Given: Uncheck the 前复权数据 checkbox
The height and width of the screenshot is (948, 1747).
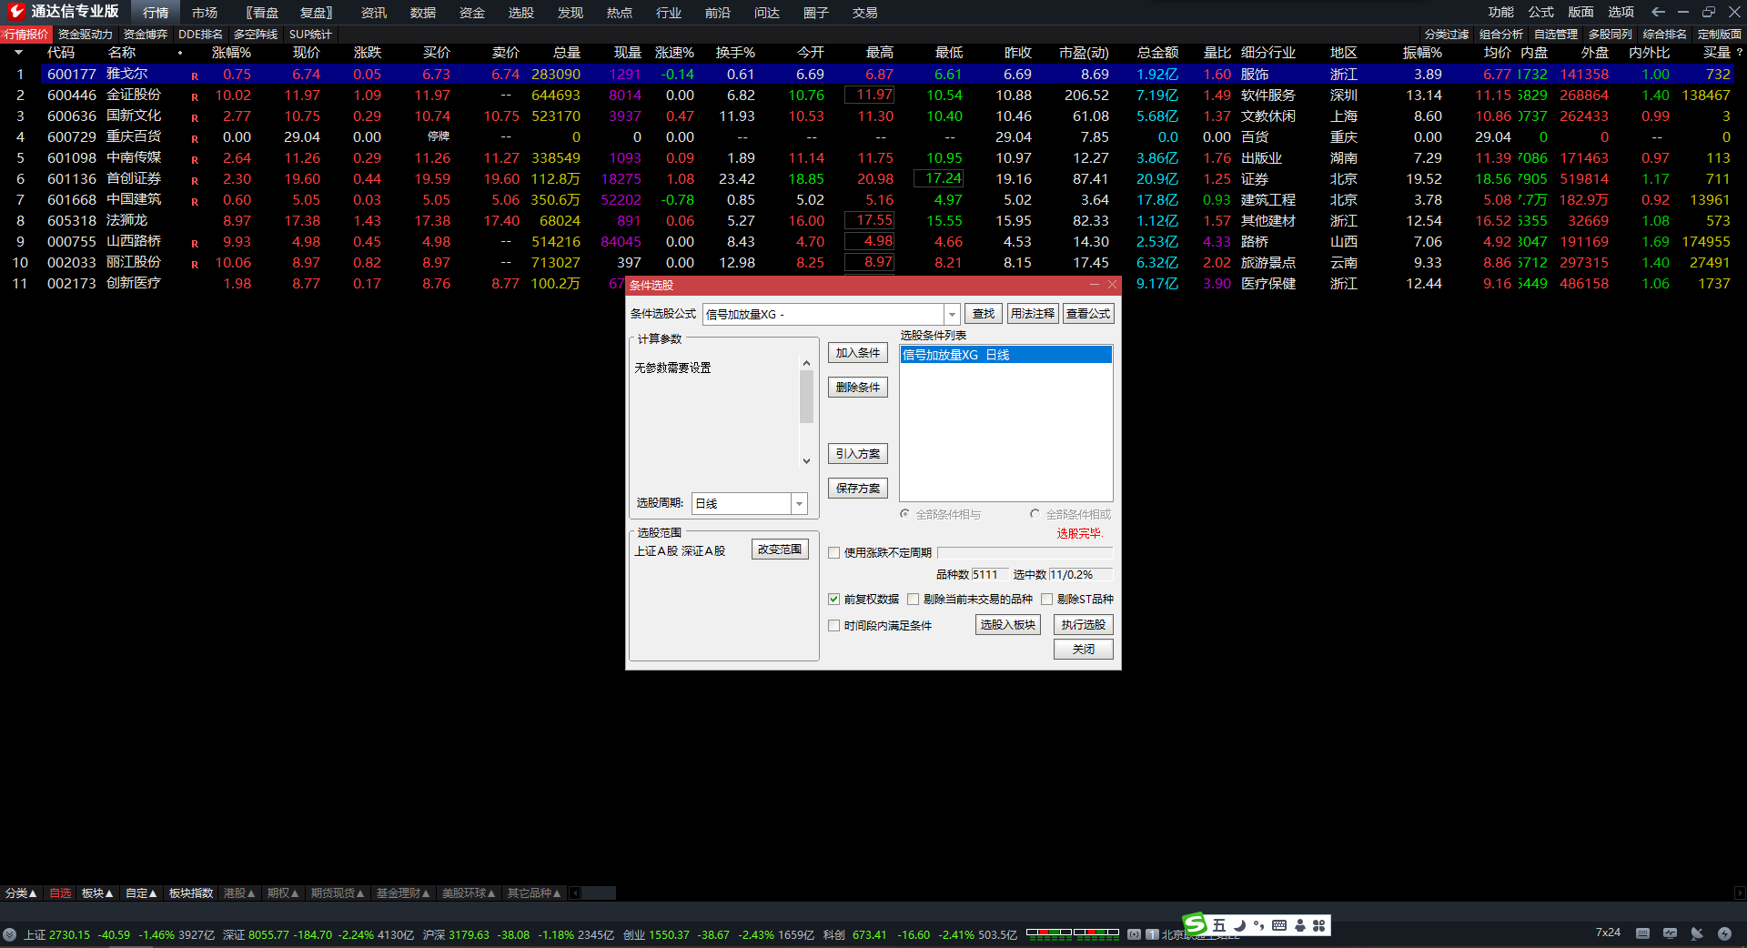Looking at the screenshot, I should (833, 599).
